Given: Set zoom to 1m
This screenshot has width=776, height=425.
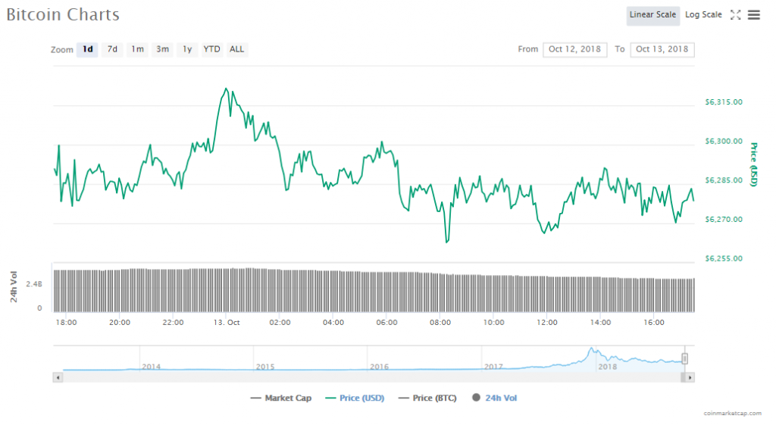Looking at the screenshot, I should [137, 49].
